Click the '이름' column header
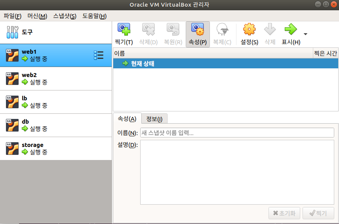The width and height of the screenshot is (339, 224). (213, 53)
